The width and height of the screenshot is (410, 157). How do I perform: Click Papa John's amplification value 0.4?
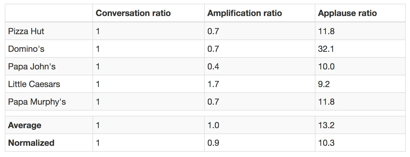213,66
